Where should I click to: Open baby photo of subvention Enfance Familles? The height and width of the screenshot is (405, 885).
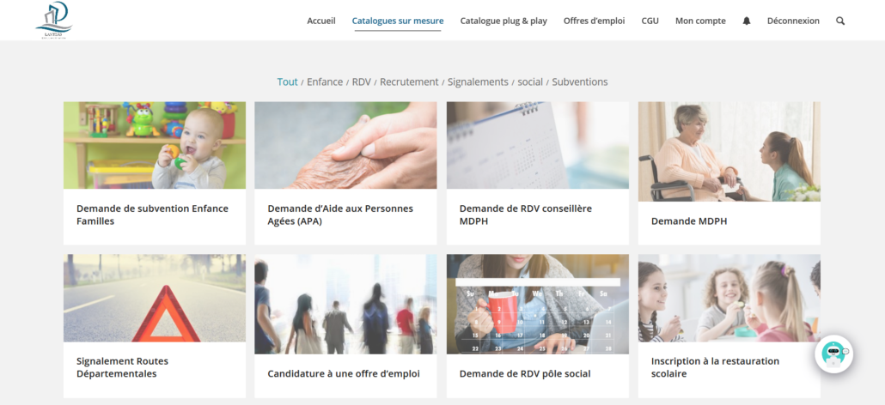click(155, 145)
